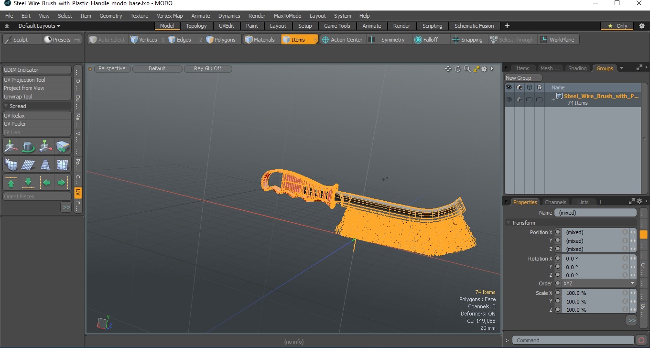Click the viewport maximize arrows icon
The width and height of the screenshot is (650, 348).
476,69
